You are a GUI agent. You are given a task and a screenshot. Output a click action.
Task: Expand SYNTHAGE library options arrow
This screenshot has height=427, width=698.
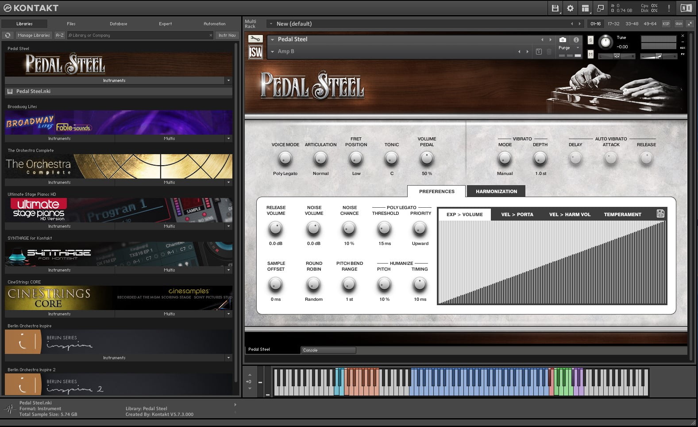228,270
